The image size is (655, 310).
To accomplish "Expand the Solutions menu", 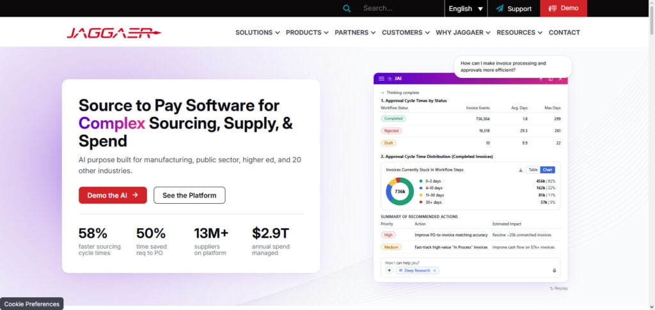I will pos(257,33).
